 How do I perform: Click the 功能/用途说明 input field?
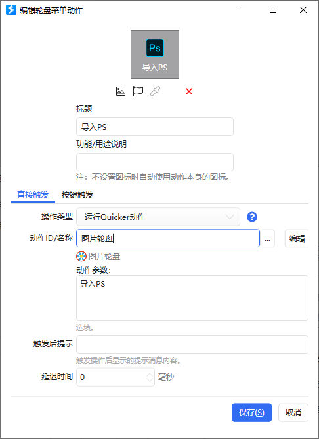[x=155, y=162]
